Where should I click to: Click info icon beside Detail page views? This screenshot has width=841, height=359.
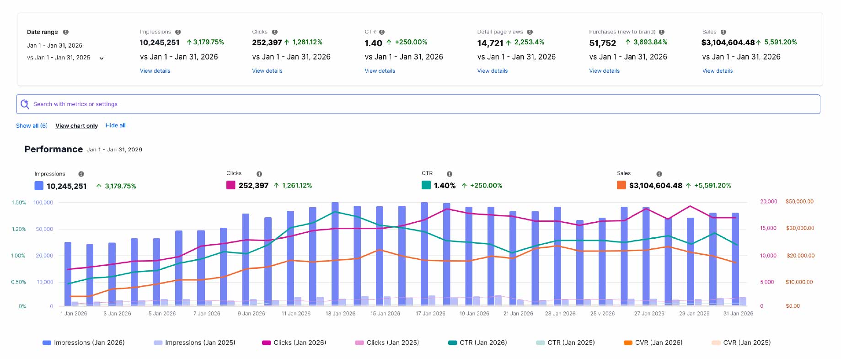pos(530,32)
